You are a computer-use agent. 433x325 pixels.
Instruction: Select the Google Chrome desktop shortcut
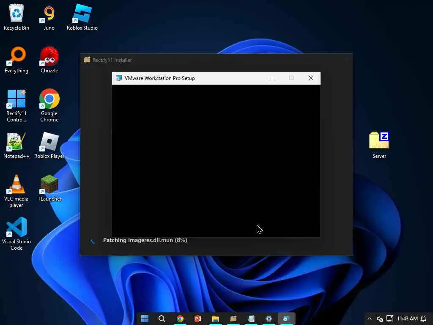[x=49, y=105]
